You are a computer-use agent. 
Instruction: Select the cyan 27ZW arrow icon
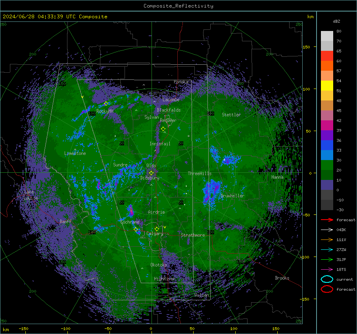(x=327, y=249)
